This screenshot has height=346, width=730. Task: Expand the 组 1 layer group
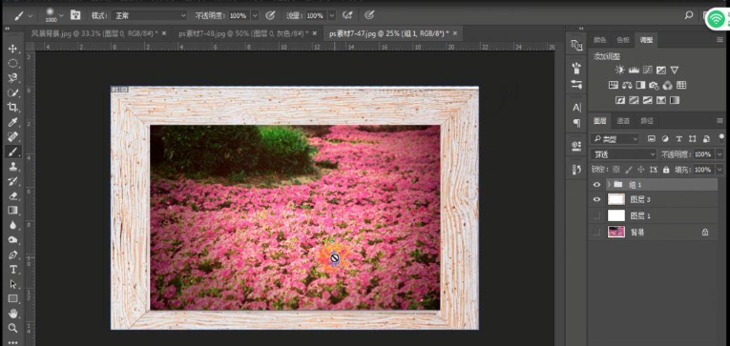[x=609, y=185]
